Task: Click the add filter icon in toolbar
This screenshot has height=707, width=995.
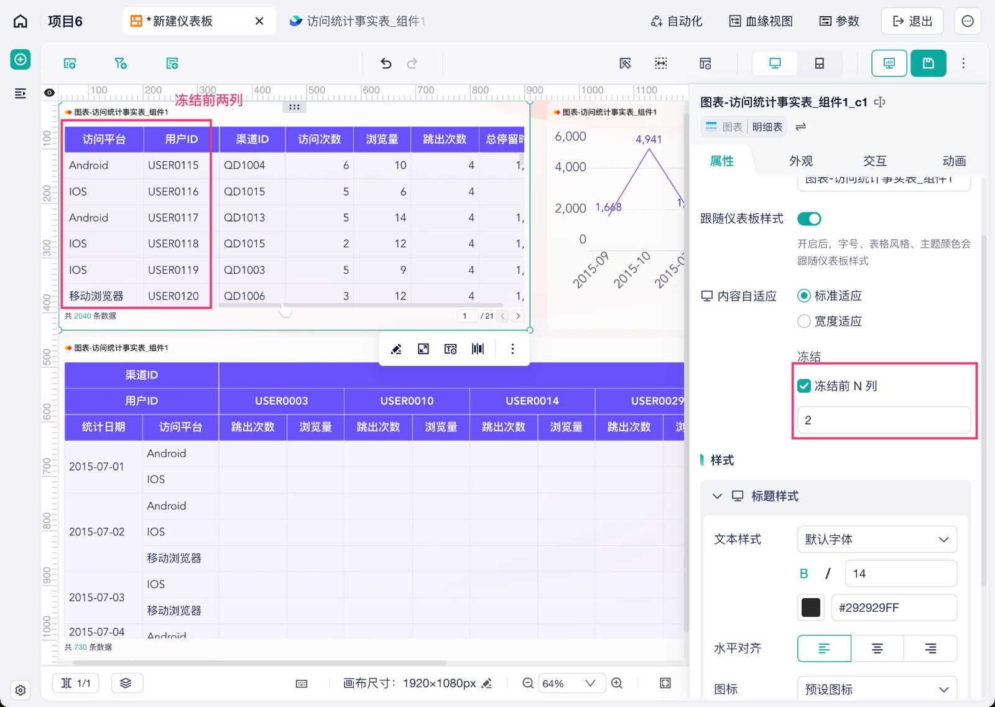Action: click(121, 63)
